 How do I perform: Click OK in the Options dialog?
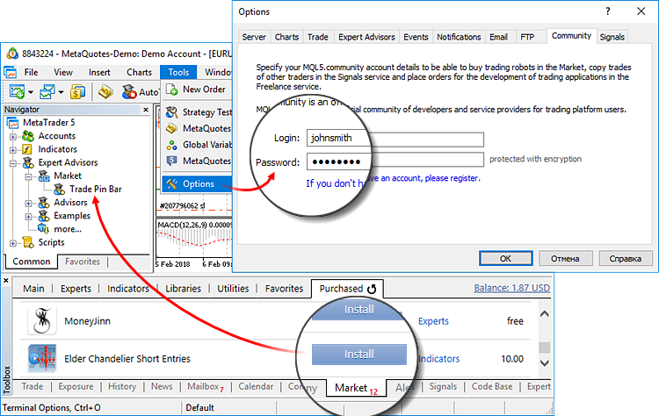point(505,259)
